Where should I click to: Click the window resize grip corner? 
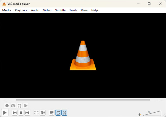click(164, 115)
